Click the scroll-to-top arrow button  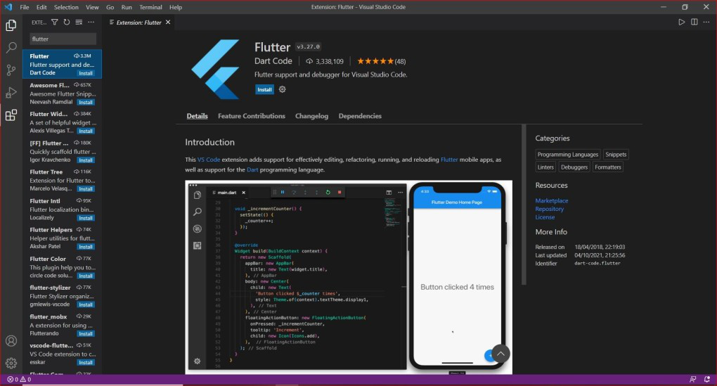[500, 354]
